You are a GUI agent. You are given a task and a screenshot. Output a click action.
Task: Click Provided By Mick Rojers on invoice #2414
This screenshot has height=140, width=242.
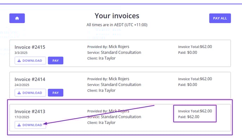pos(108,79)
